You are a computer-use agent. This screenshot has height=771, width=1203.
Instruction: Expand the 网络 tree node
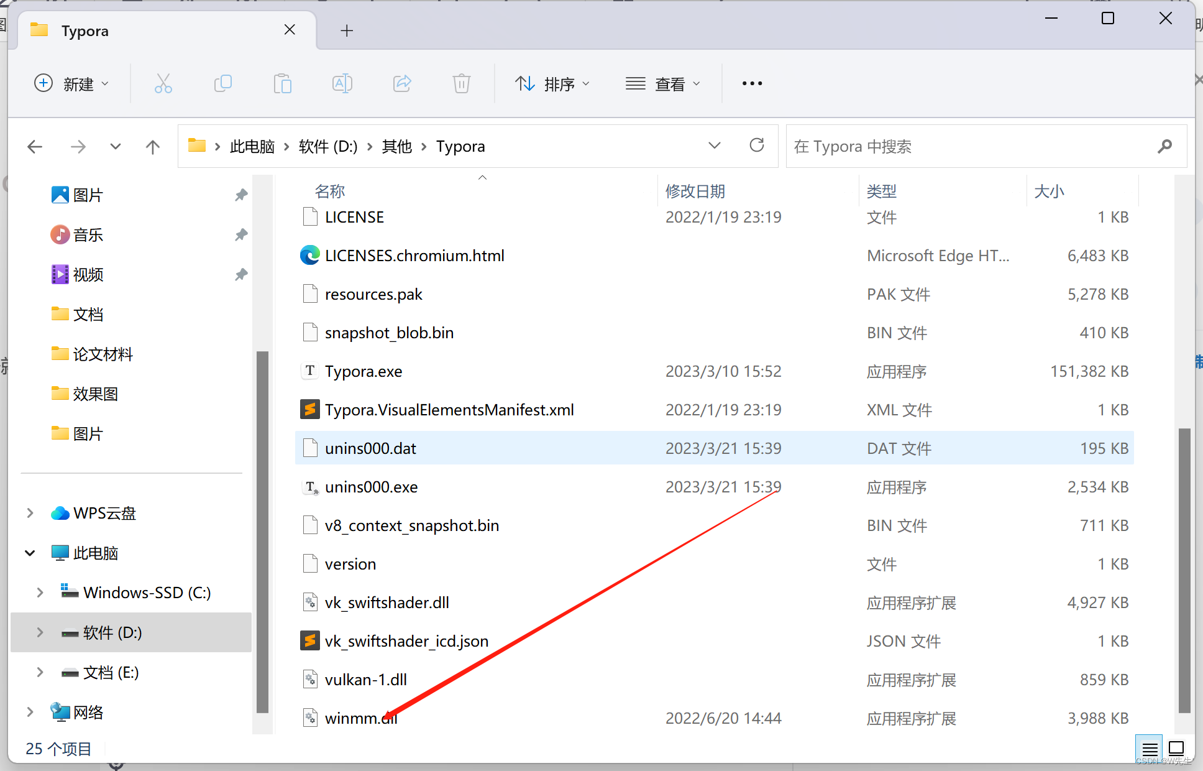(30, 712)
